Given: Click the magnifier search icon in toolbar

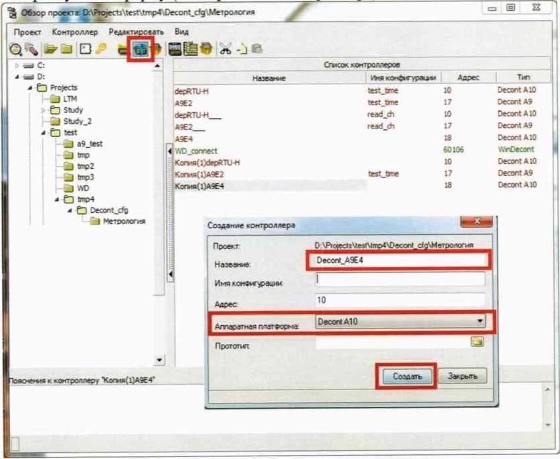Looking at the screenshot, I should point(15,50).
